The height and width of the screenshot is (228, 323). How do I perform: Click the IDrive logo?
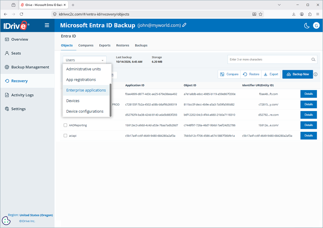(x=16, y=25)
